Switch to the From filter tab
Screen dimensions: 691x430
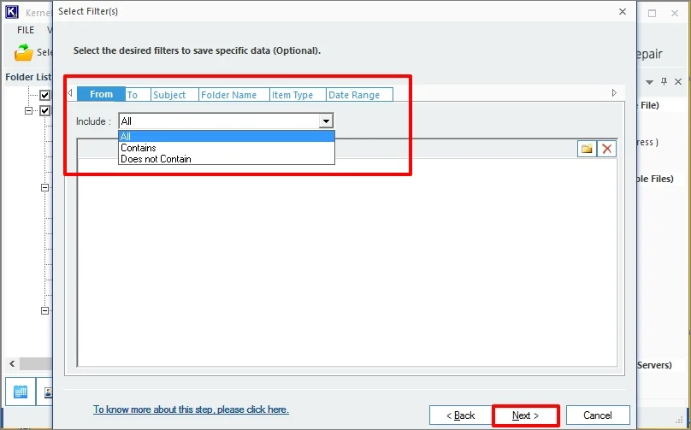102,94
